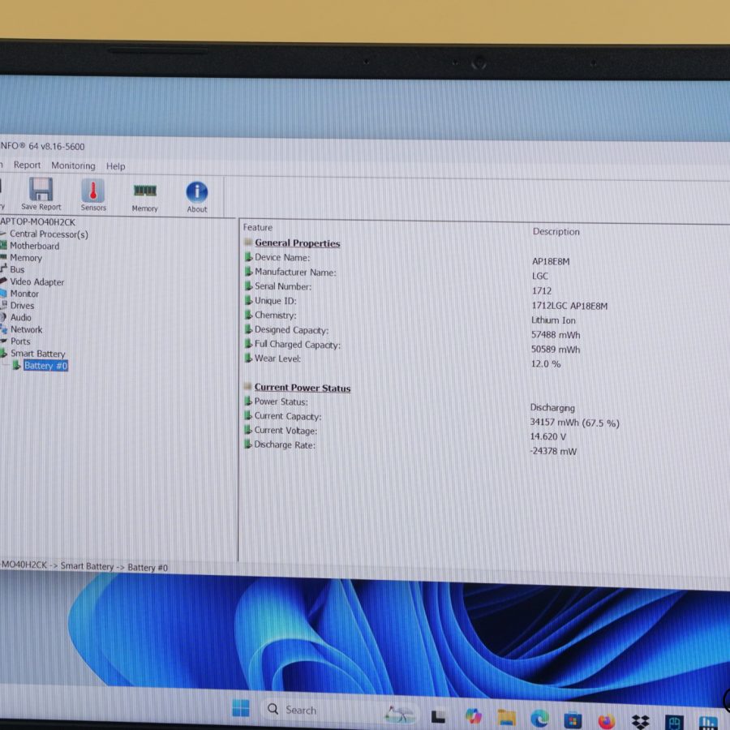Screen dimensions: 730x730
Task: Click the icon beside General Properties
Action: tap(248, 242)
